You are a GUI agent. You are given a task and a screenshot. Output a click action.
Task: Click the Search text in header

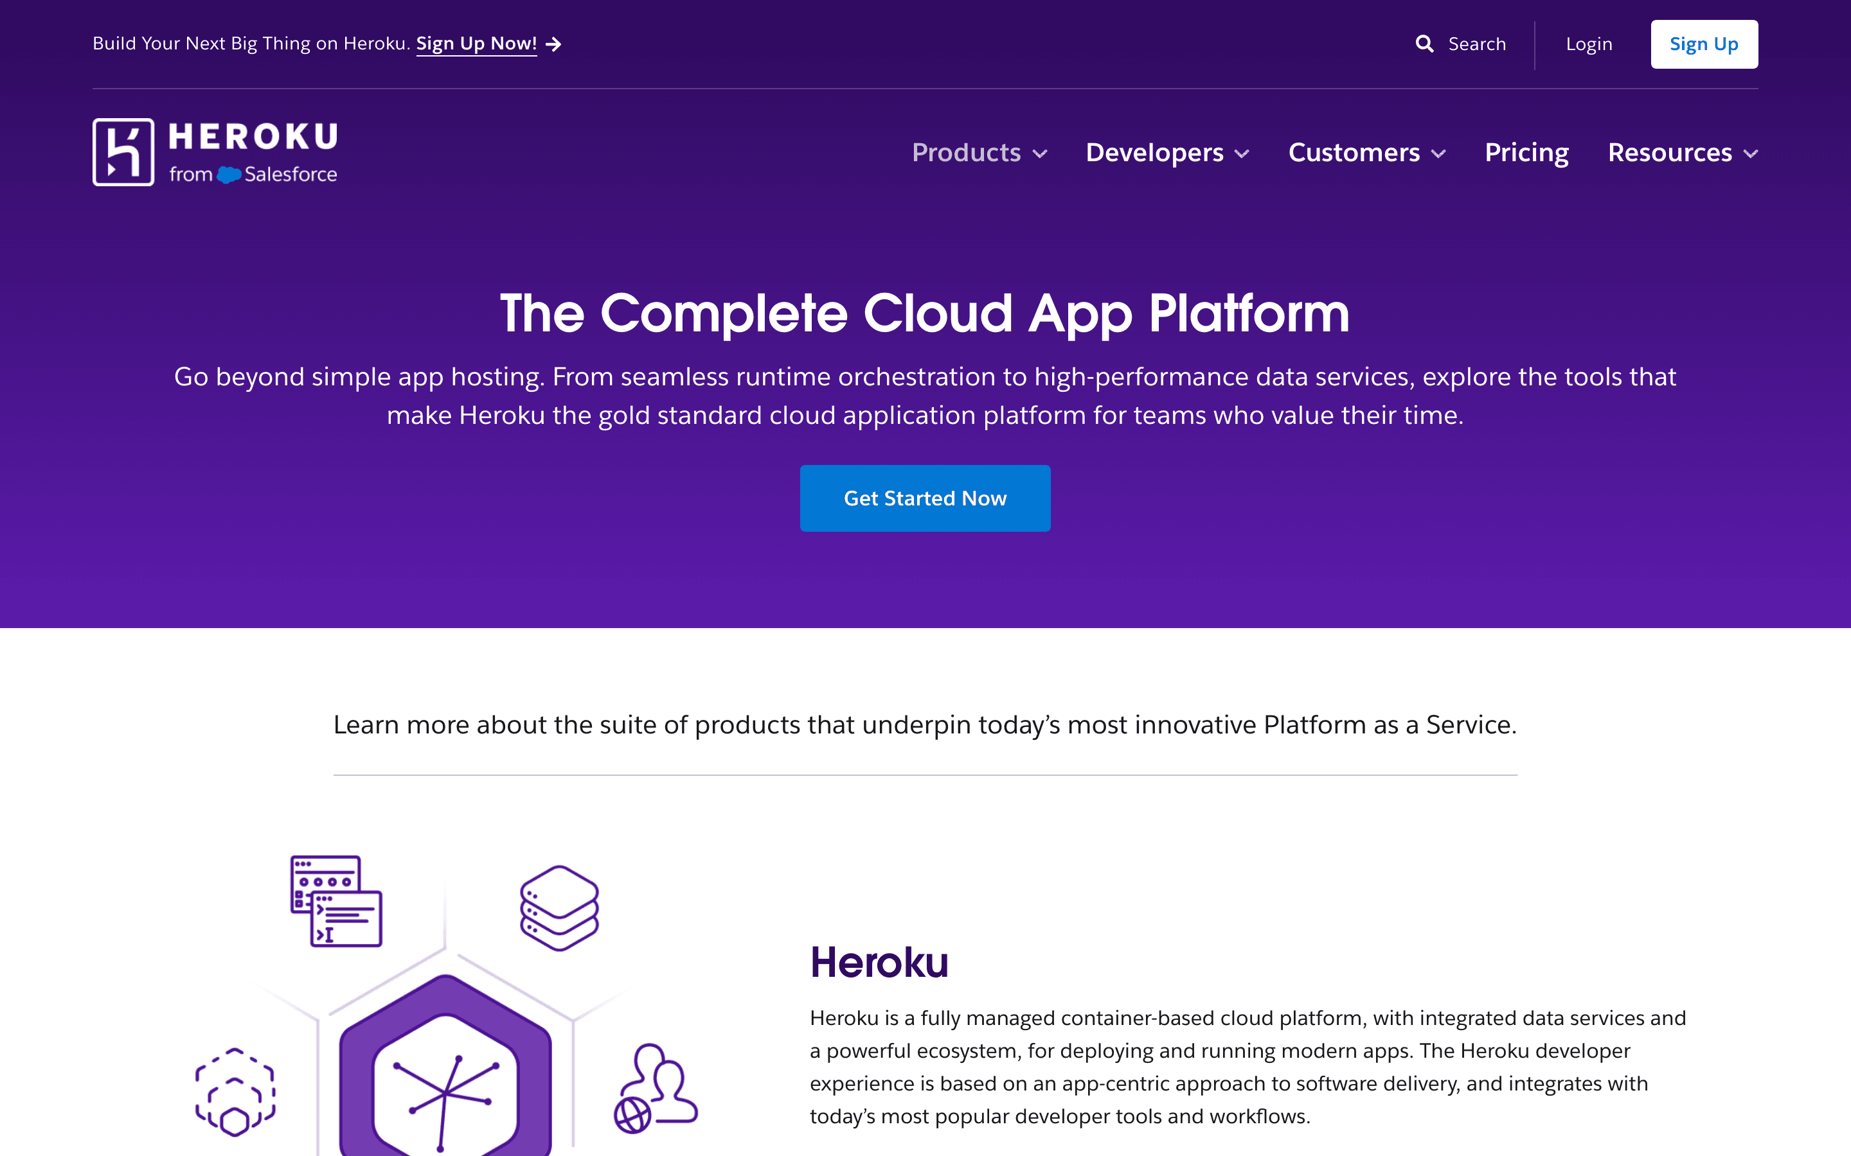pyautogui.click(x=1477, y=44)
